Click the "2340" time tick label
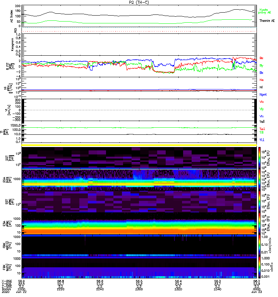 218,289
